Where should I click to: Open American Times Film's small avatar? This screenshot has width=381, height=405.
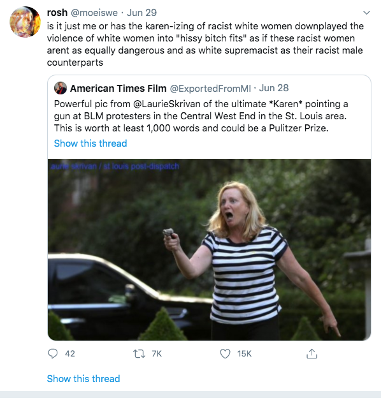pos(61,89)
